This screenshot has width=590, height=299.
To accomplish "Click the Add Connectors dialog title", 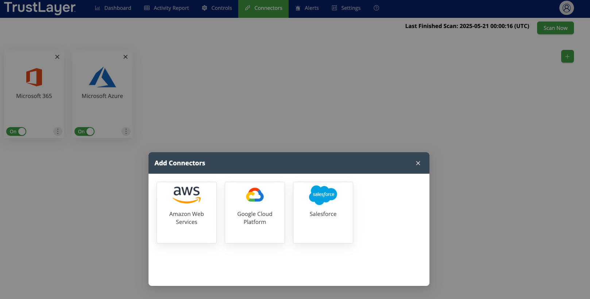I will 180,163.
